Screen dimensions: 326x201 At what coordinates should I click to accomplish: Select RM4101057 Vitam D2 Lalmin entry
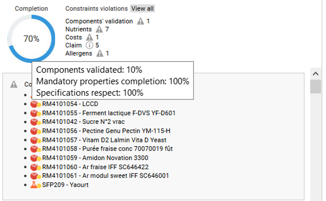tap(104, 140)
